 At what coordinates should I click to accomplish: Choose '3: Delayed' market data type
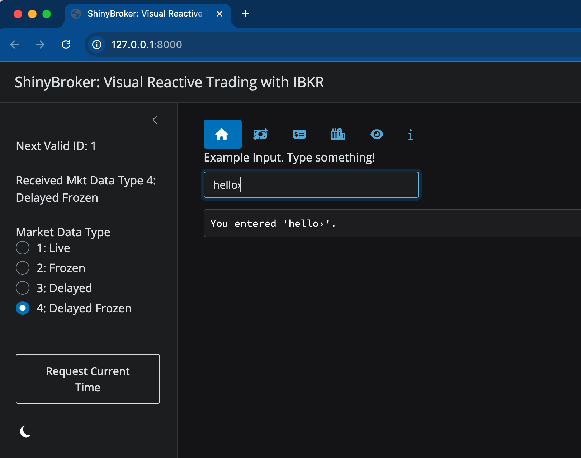(x=23, y=288)
